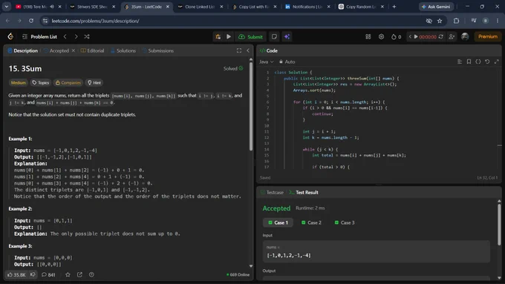Open Chrome's three-dot menu
This screenshot has height=284, width=505.
(498, 21)
